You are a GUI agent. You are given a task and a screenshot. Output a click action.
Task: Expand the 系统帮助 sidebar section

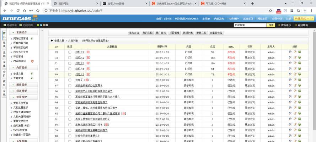tap(23, 141)
